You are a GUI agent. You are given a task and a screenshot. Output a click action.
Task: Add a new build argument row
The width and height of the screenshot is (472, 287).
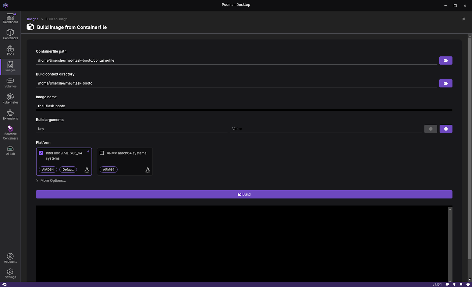[x=445, y=129]
